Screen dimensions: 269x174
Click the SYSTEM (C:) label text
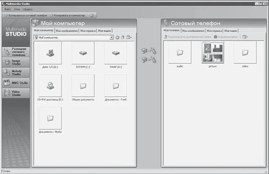[x=83, y=67]
